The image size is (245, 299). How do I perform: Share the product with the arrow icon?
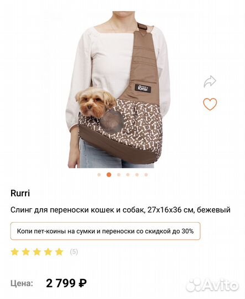[x=210, y=81]
